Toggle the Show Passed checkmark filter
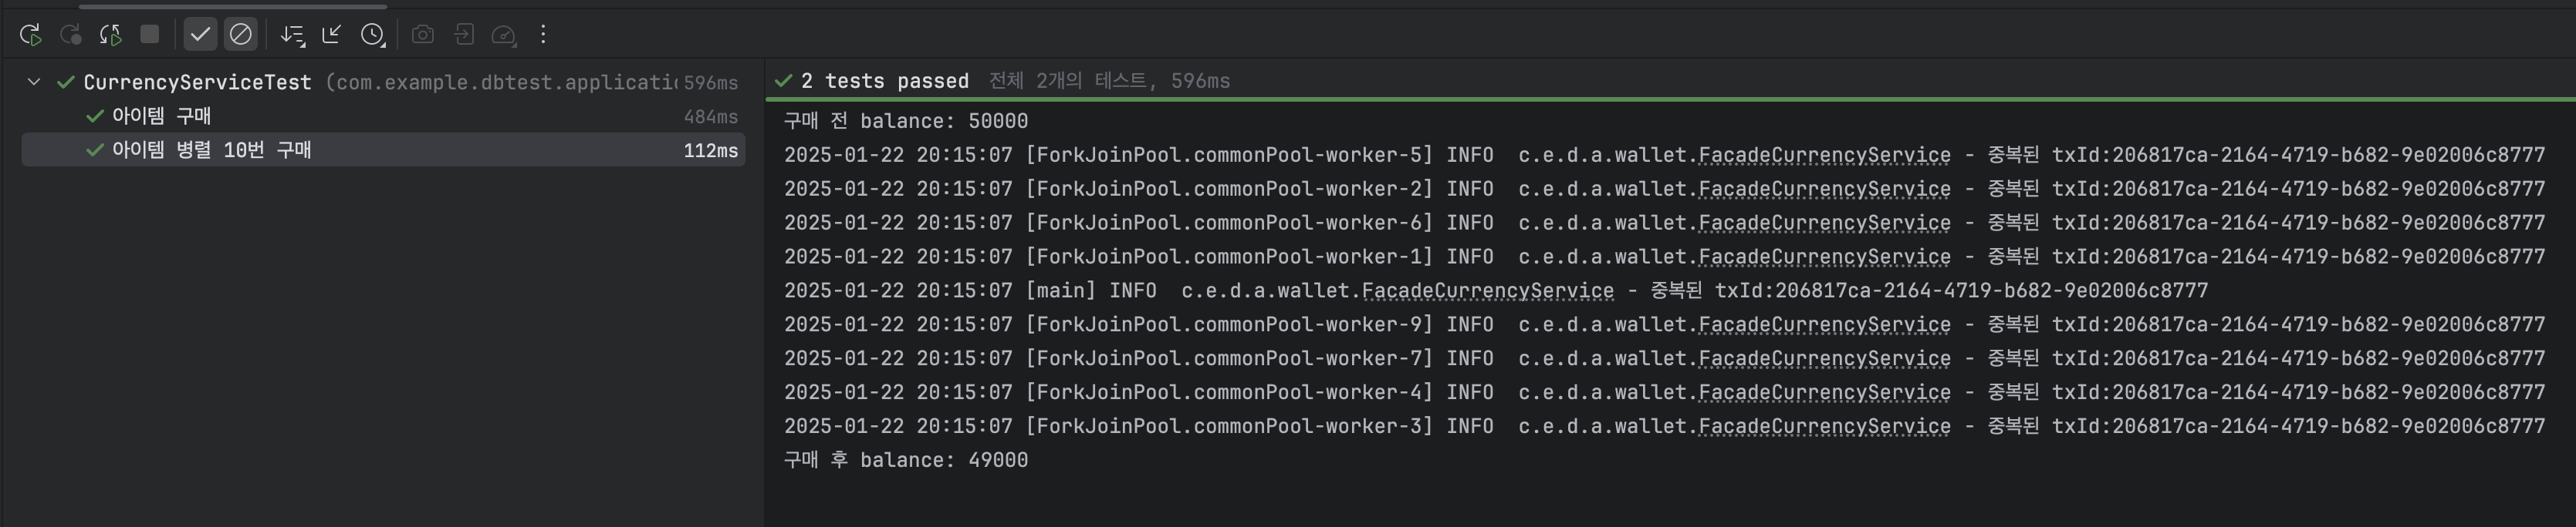2576x527 pixels. coord(200,35)
